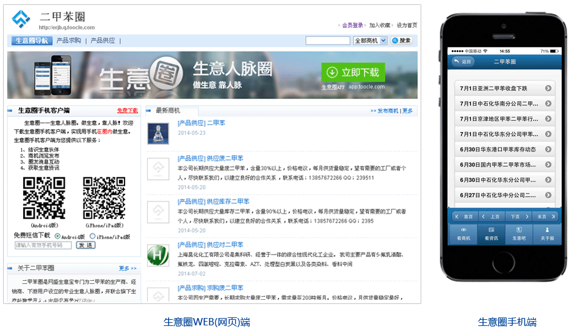Click the 生意圈手机端 caption link
The image size is (580, 329).
[x=507, y=322]
